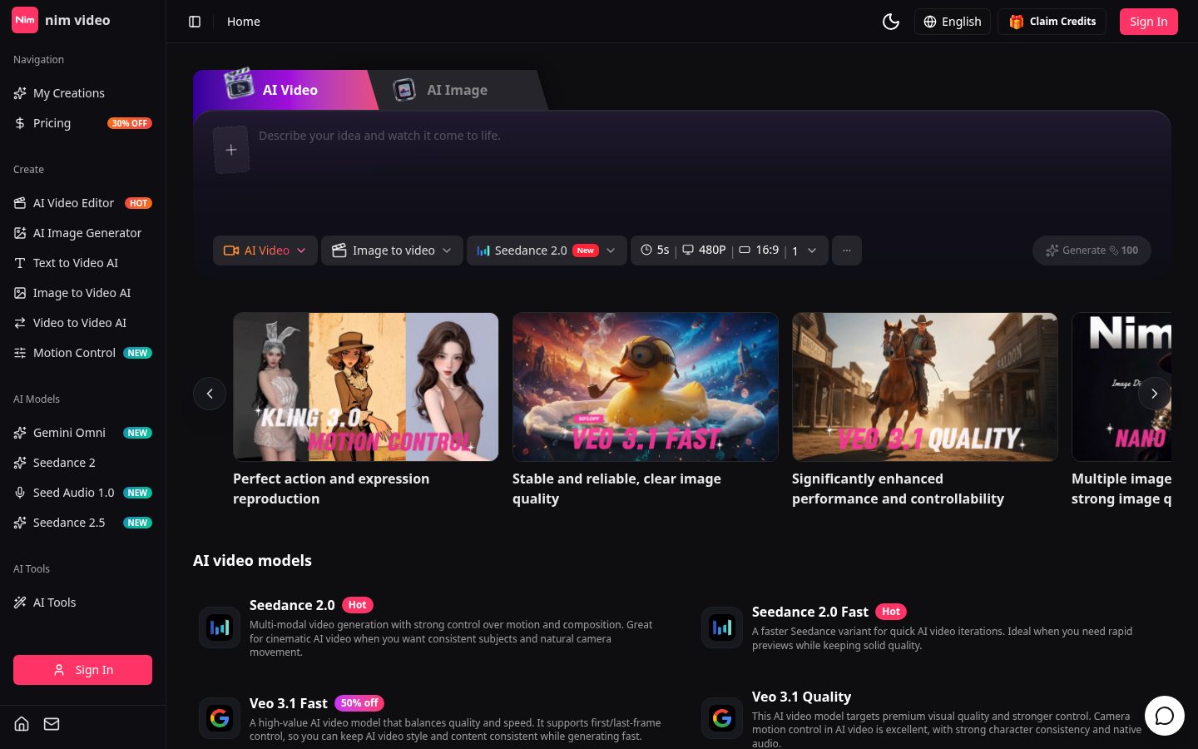Open the 480P resolution setting
This screenshot has width=1198, height=749.
pos(704,250)
